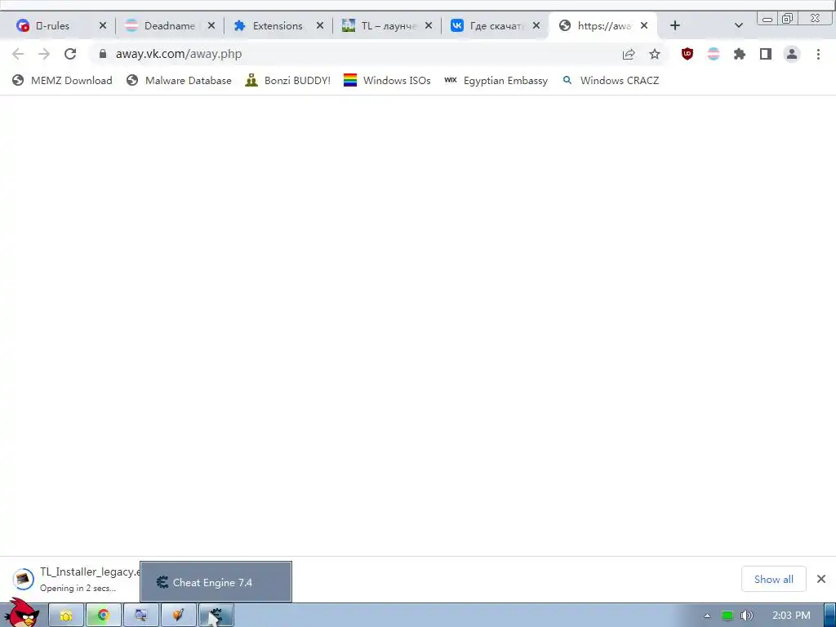Open Start menu angry bird icon
Viewport: 836px width, 627px height.
pos(21,613)
